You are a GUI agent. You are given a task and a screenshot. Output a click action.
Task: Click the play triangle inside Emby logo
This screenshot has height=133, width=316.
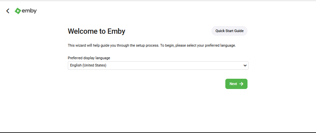click(x=18, y=11)
